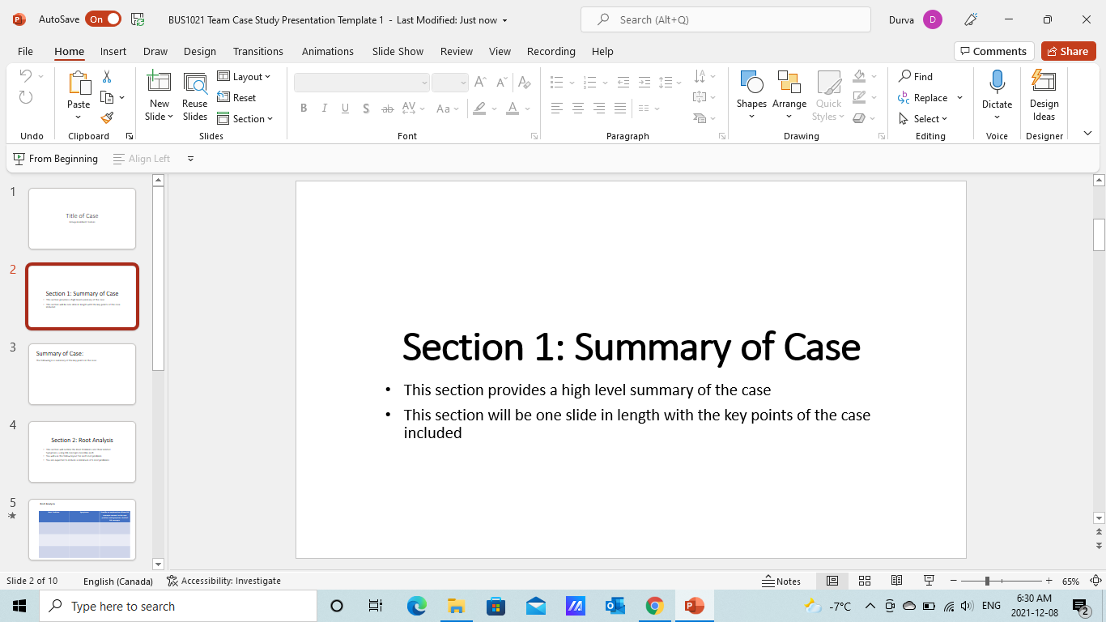Collapse the ribbon with chevron

(x=1087, y=134)
